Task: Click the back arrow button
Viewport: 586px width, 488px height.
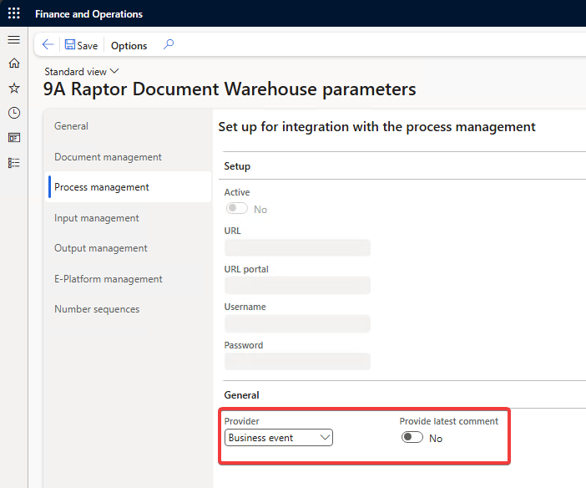Action: (x=48, y=45)
